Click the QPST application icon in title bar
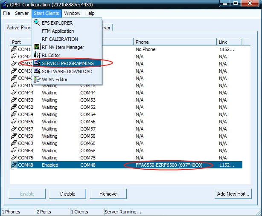This screenshot has height=216, width=262. (5, 4)
